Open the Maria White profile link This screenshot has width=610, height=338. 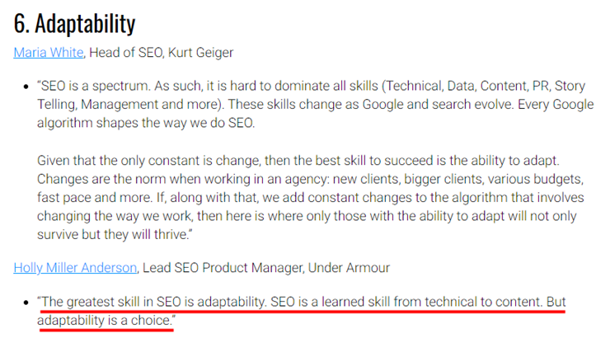pyautogui.click(x=49, y=53)
